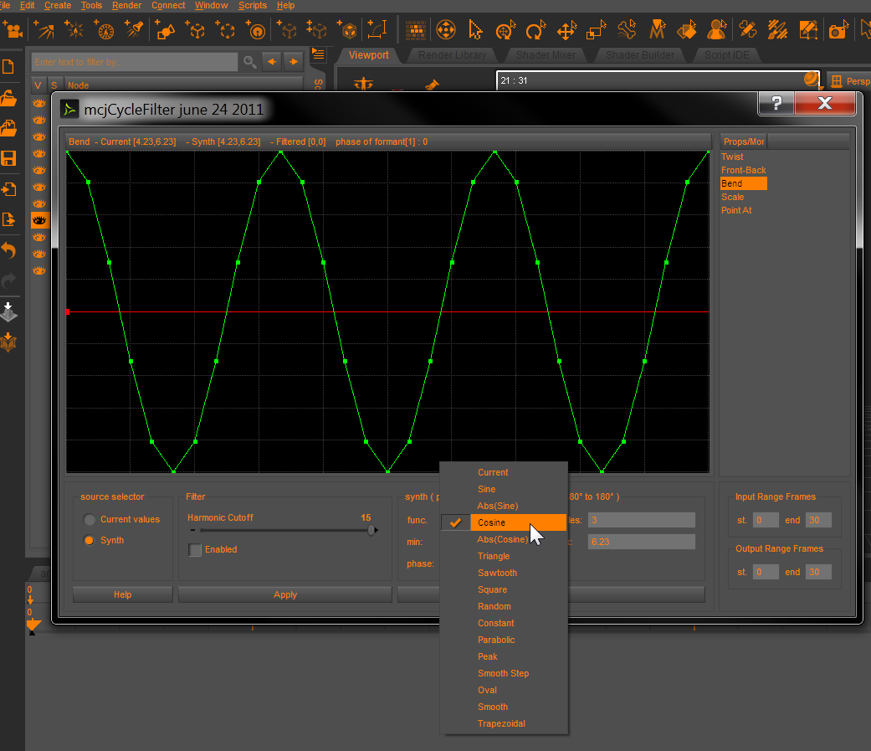
Task: Click the Apply button
Action: 285,594
